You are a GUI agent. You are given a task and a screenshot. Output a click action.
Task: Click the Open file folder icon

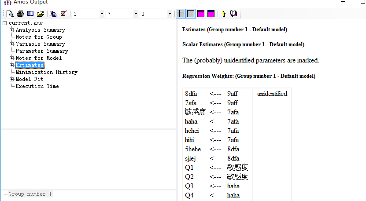coord(40,14)
